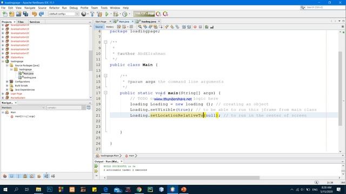Collapse the Source Packages node

click(7, 65)
